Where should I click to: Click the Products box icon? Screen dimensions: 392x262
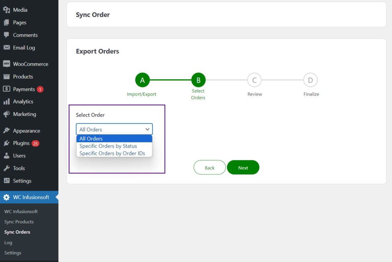[7, 76]
